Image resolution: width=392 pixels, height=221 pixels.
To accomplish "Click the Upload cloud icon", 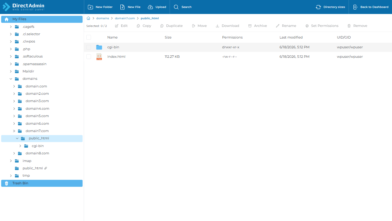I will (150, 7).
